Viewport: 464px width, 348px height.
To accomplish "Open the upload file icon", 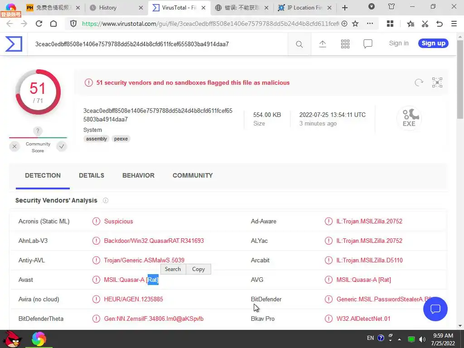I will click(323, 44).
